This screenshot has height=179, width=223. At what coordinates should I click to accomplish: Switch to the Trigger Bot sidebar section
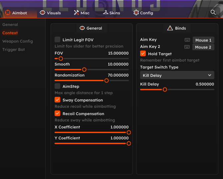tap(14, 50)
